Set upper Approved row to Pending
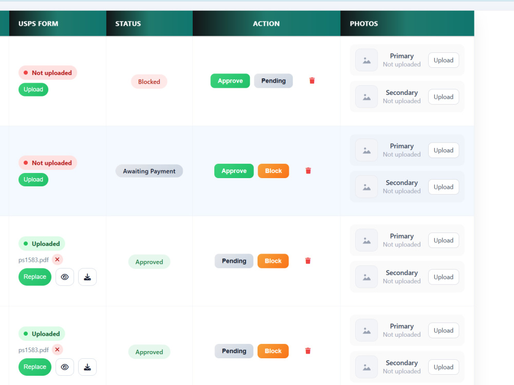This screenshot has width=514, height=385. [234, 261]
